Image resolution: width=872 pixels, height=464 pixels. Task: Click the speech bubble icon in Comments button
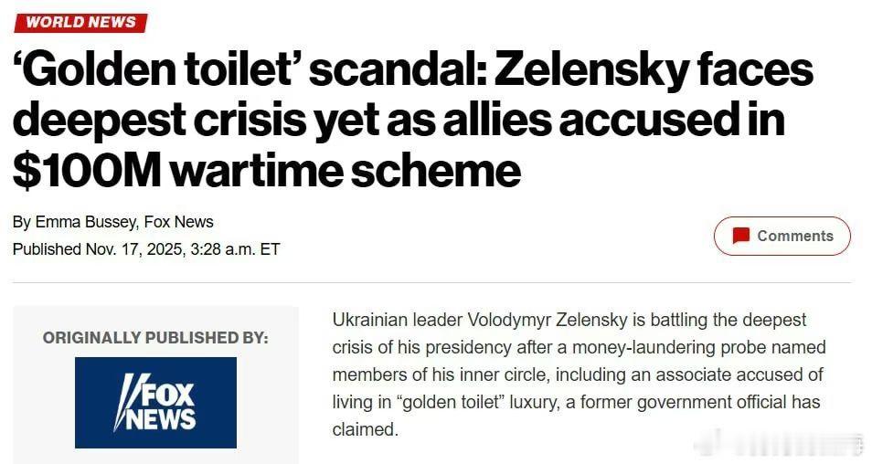click(x=741, y=236)
